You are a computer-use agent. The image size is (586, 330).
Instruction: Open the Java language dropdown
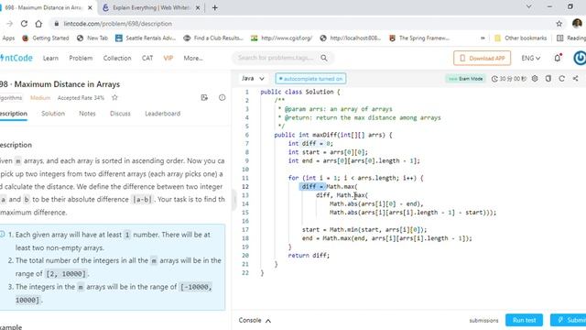(x=253, y=78)
